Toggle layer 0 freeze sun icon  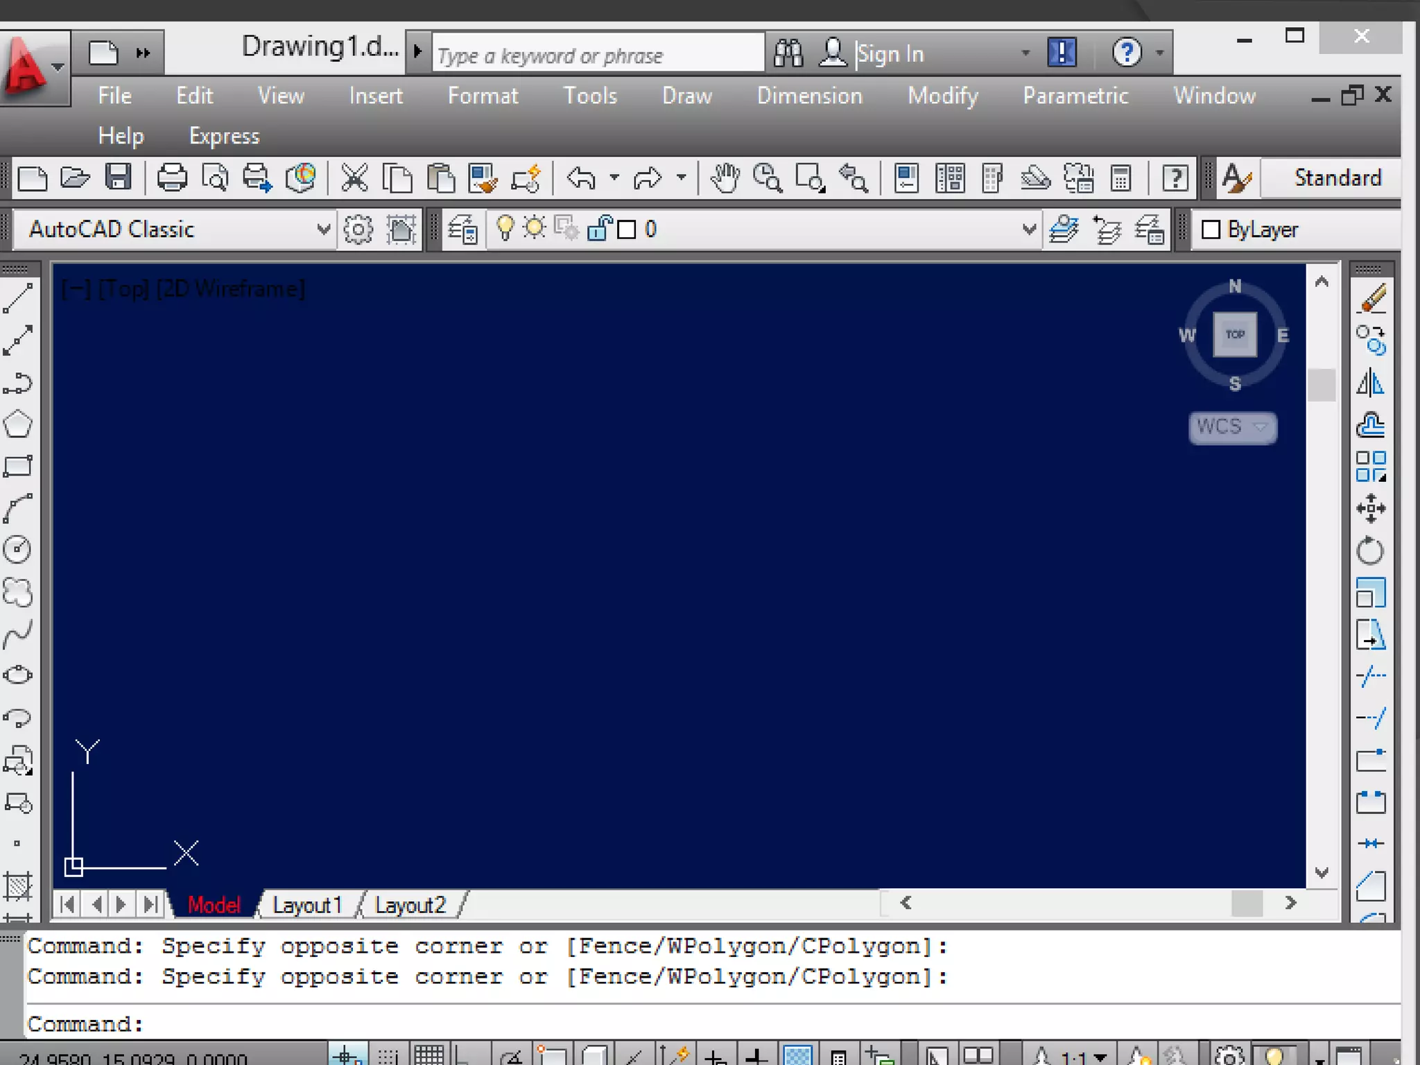pos(535,228)
